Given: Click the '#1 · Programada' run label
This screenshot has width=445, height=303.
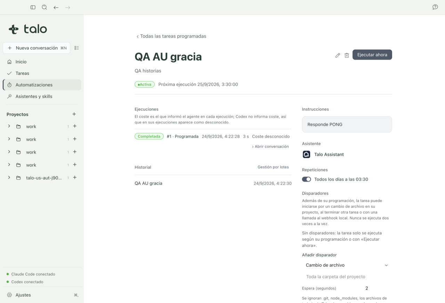Looking at the screenshot, I should tap(183, 136).
